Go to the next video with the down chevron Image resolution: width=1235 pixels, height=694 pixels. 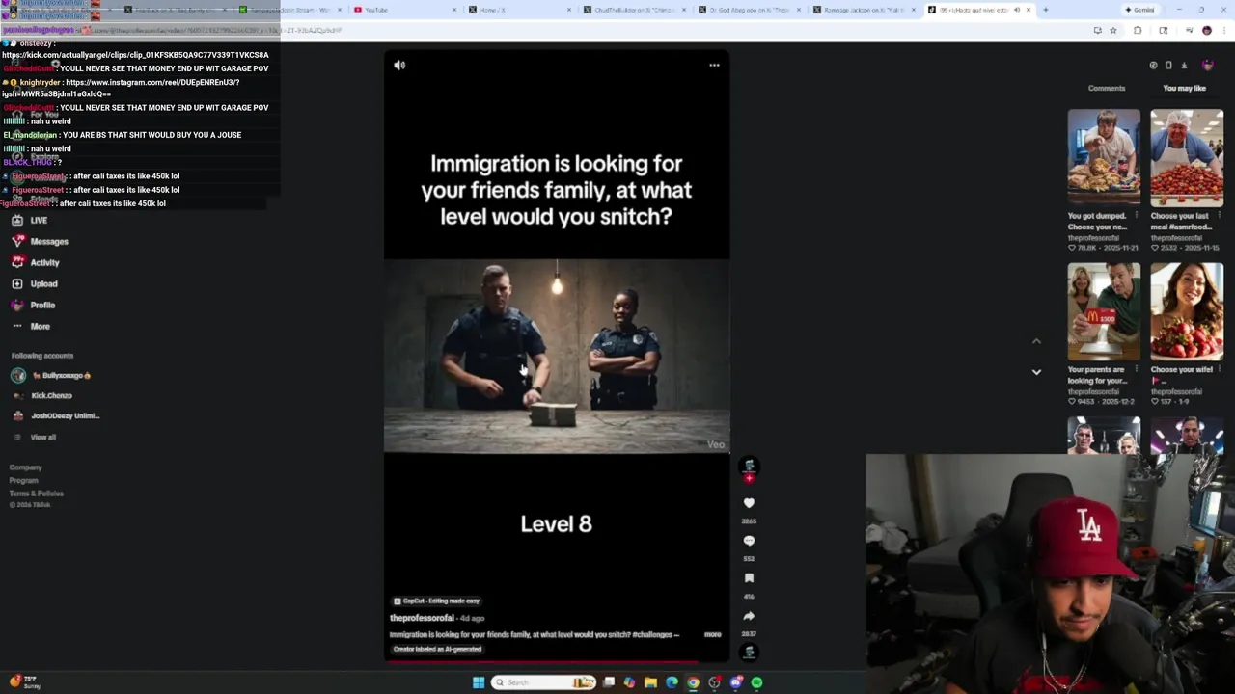click(1036, 372)
